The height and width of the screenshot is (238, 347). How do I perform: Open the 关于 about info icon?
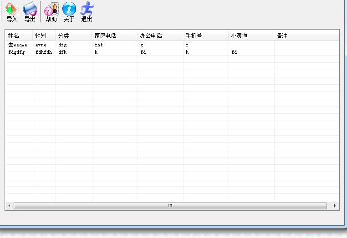click(x=69, y=12)
